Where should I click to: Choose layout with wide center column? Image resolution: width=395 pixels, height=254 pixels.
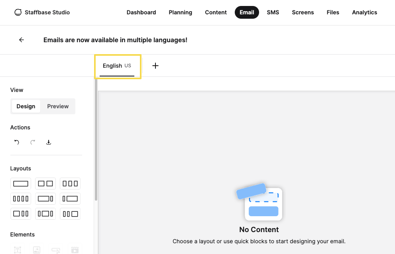coord(45,214)
